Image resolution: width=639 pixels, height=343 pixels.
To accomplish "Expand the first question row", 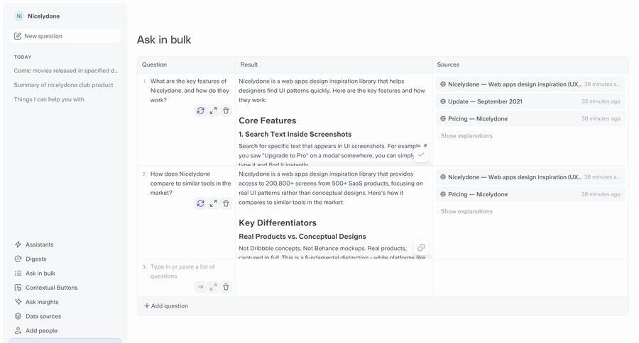I will pos(213,111).
